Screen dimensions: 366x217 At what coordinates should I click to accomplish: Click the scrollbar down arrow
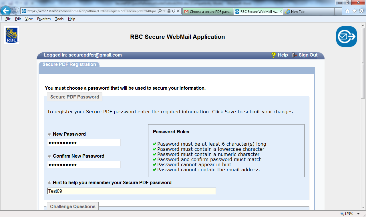pos(363,208)
